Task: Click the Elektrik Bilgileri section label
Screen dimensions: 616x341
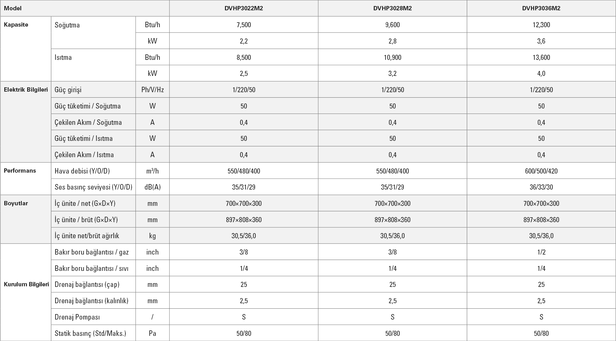Action: (26, 90)
